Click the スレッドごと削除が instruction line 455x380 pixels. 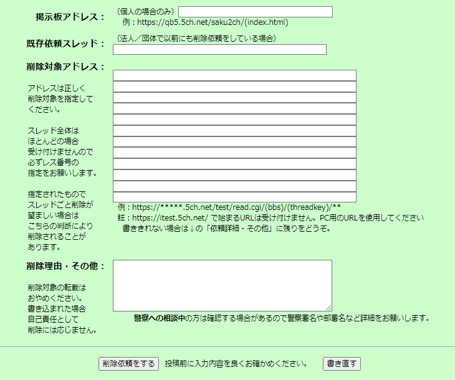coord(60,205)
